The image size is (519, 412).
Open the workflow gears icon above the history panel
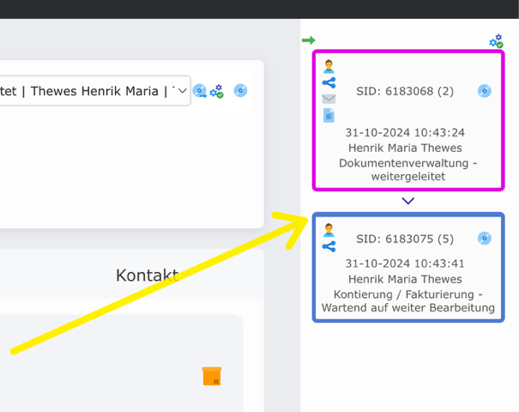496,41
